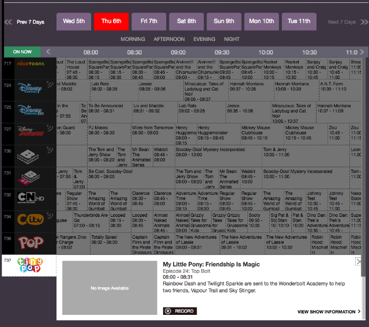Open VIEW SHOW INFORMATION link

coord(329,311)
